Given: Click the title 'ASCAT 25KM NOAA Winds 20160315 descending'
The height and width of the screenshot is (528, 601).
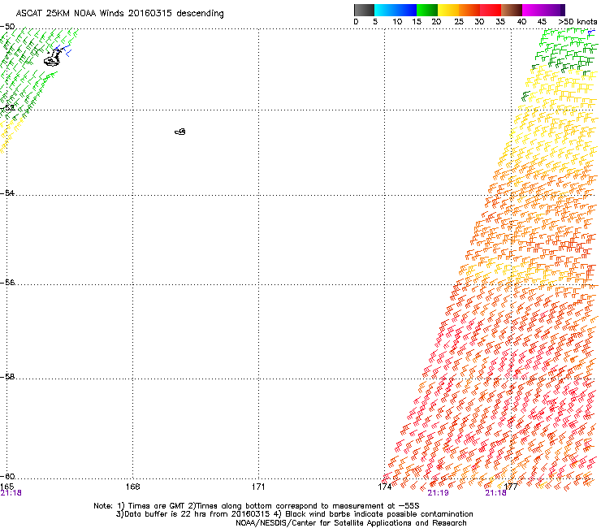Looking at the screenshot, I should [x=120, y=14].
